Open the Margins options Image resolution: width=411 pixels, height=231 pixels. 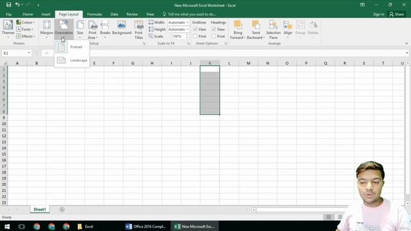[x=47, y=30]
